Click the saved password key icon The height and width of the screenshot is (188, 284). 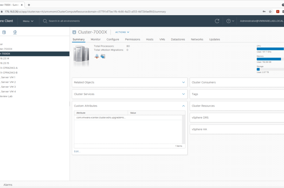click(264, 12)
